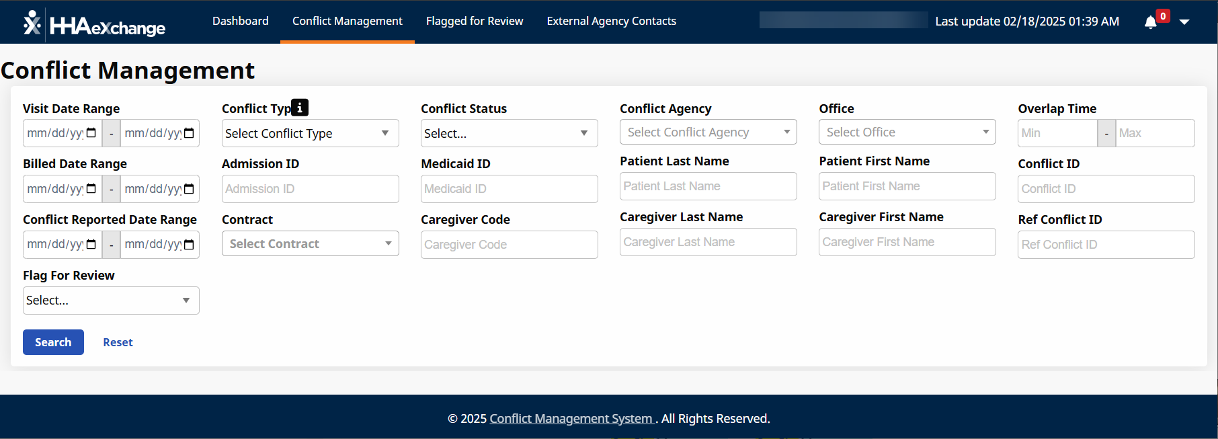Click the HHAeXchange logo

tap(95, 25)
